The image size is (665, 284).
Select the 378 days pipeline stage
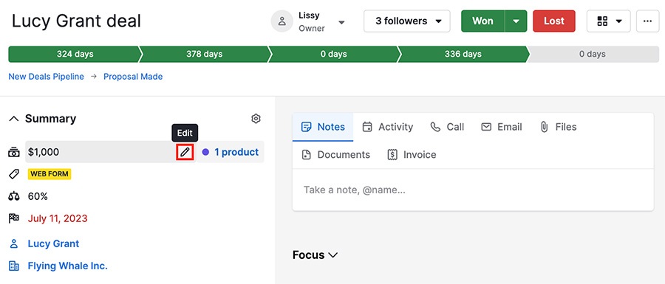[205, 54]
